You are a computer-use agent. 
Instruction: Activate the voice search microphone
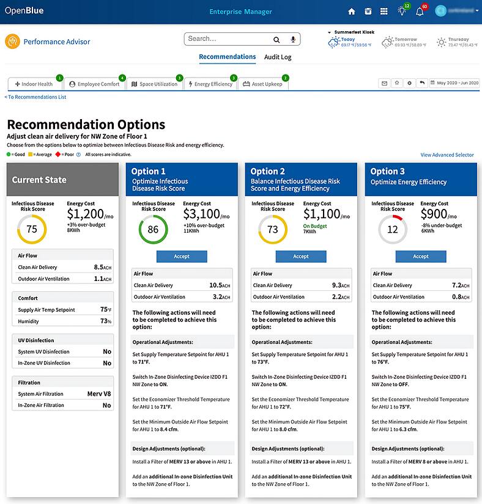[x=293, y=39]
